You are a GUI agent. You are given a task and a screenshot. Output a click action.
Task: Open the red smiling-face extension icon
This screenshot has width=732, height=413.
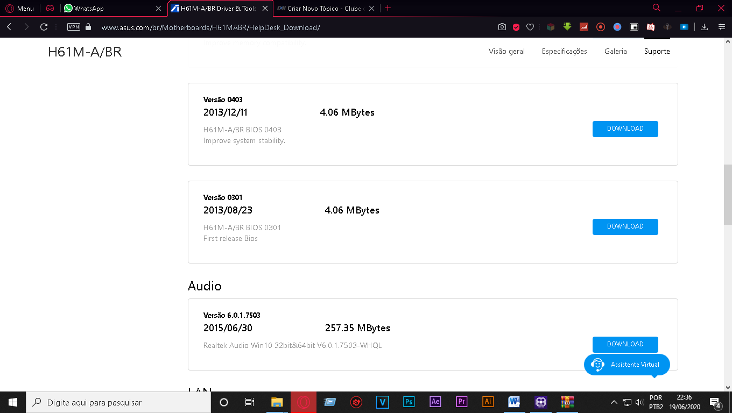coord(650,27)
